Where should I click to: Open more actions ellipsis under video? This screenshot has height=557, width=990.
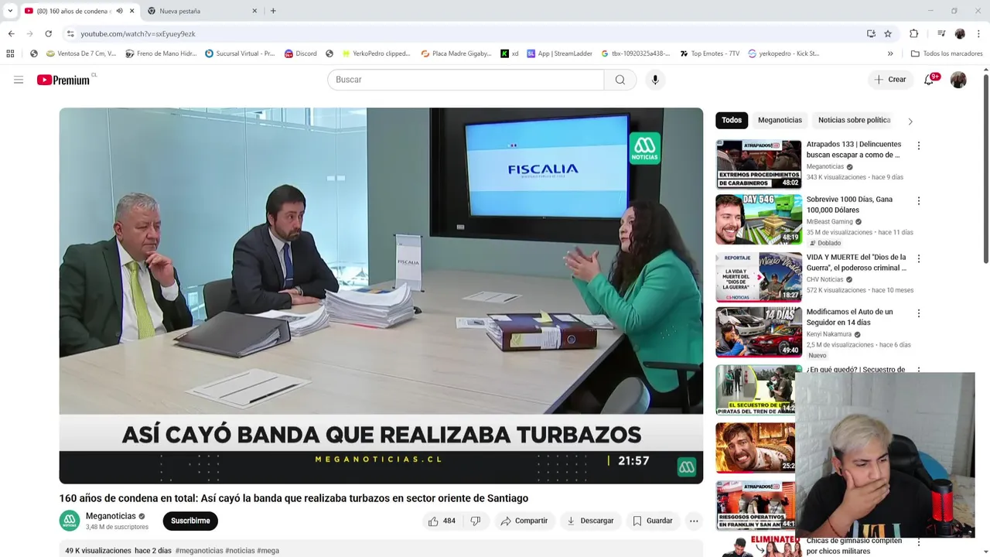[x=694, y=521]
